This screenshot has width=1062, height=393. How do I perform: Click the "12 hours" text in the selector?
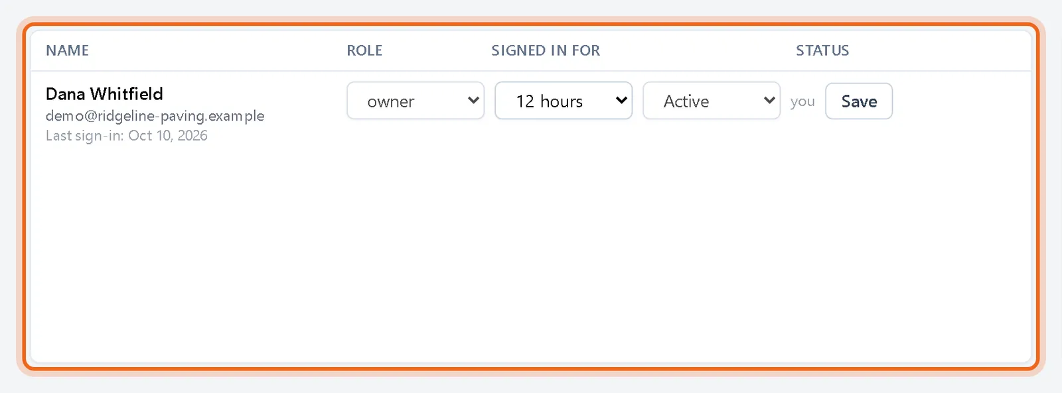pos(550,101)
